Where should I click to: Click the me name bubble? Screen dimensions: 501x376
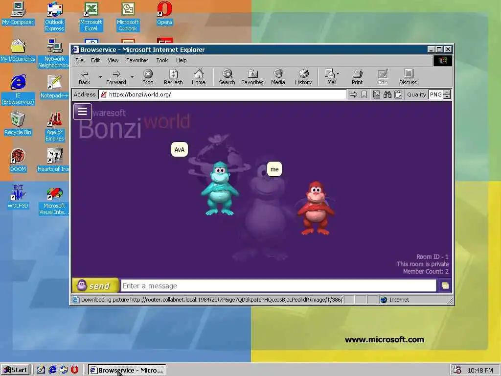click(x=274, y=169)
